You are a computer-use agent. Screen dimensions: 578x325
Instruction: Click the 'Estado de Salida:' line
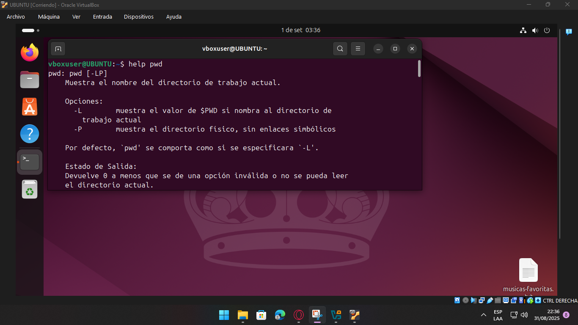[101, 166]
